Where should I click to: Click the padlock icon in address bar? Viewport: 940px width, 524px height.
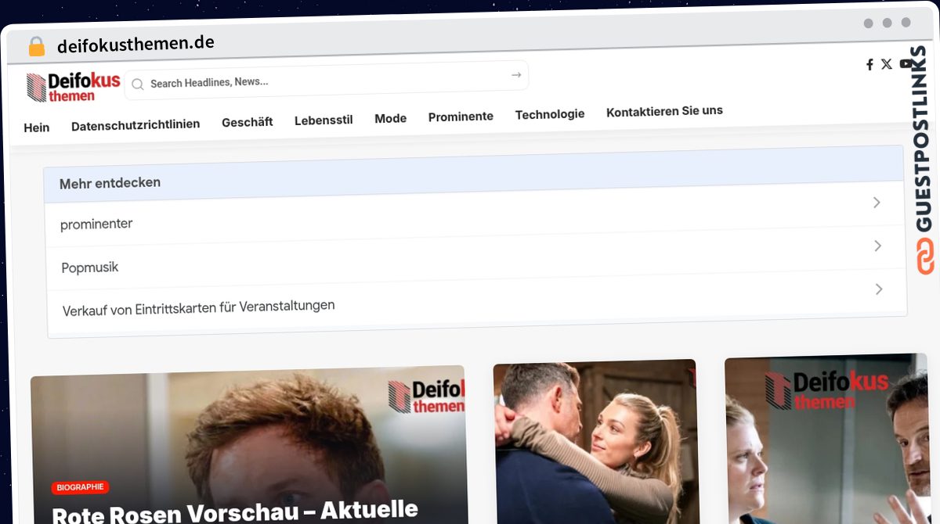(37, 47)
